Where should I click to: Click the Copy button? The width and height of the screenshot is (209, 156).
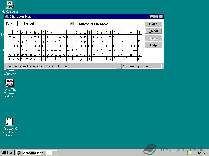tap(153, 38)
